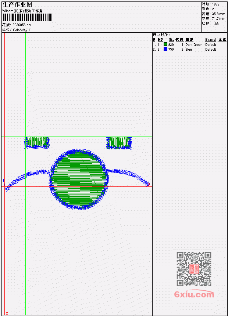Click 'Default' brand in Blue row
Image resolution: width=228 pixels, height=316 pixels.
tap(210, 50)
